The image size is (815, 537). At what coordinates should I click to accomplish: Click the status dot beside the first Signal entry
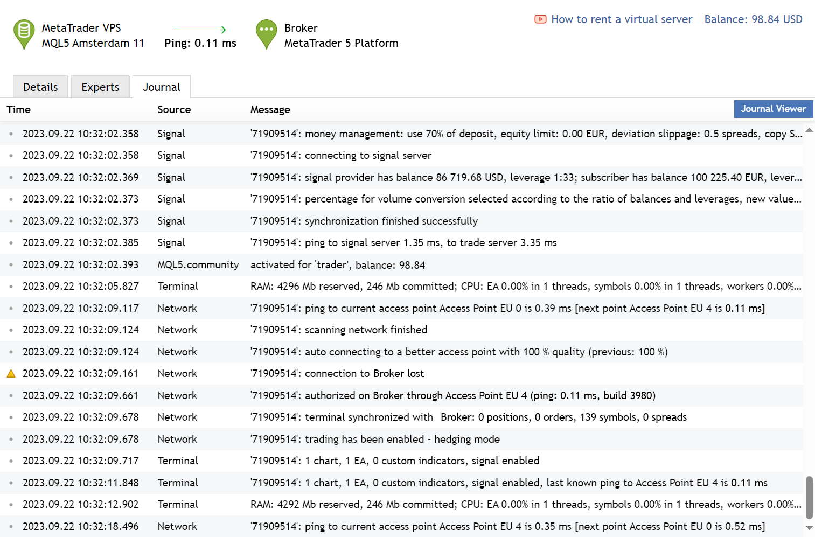(x=11, y=134)
